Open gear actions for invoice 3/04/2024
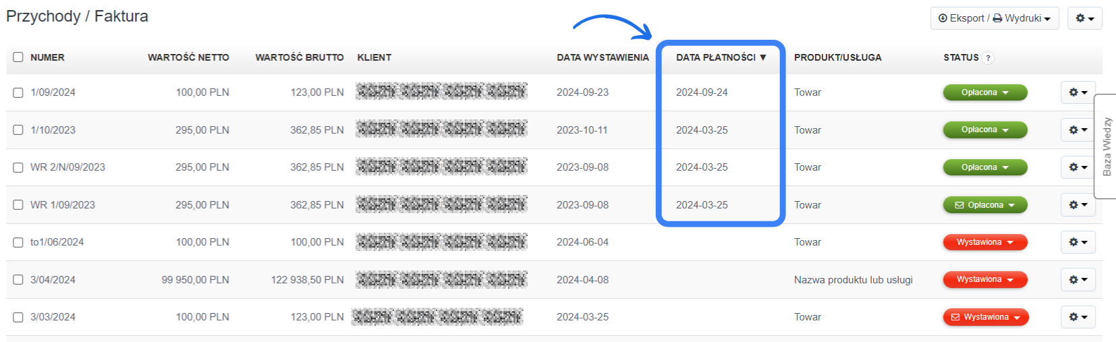Viewport: 1116px width, 342px height. [1078, 279]
